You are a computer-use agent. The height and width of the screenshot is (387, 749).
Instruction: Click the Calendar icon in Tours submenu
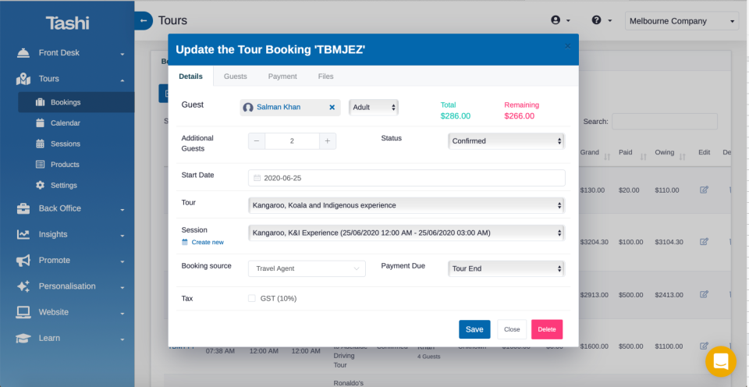[40, 122]
